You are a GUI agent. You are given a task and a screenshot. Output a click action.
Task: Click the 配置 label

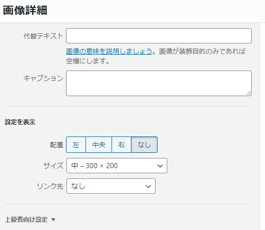pyautogui.click(x=57, y=145)
